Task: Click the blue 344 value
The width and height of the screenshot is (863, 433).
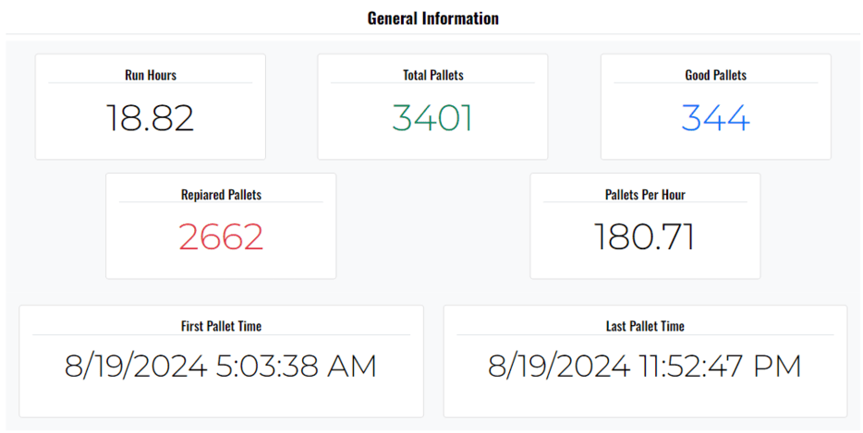Action: point(716,118)
